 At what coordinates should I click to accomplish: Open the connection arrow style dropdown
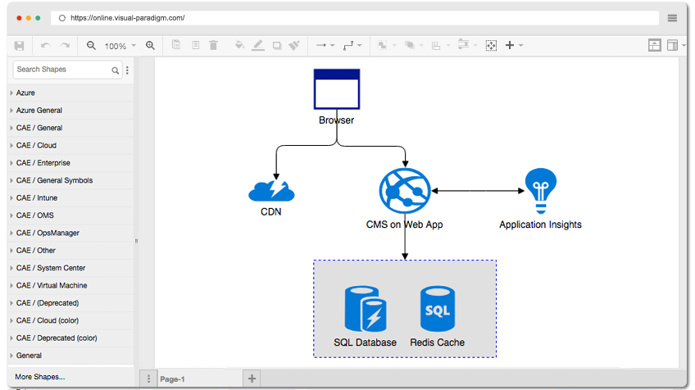click(325, 45)
